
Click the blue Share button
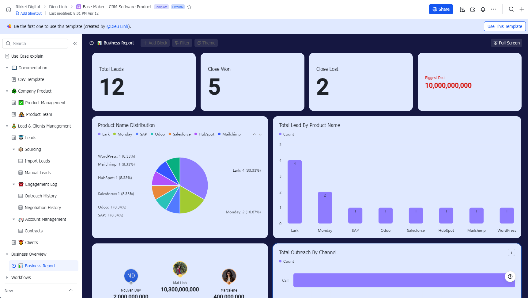tap(441, 9)
